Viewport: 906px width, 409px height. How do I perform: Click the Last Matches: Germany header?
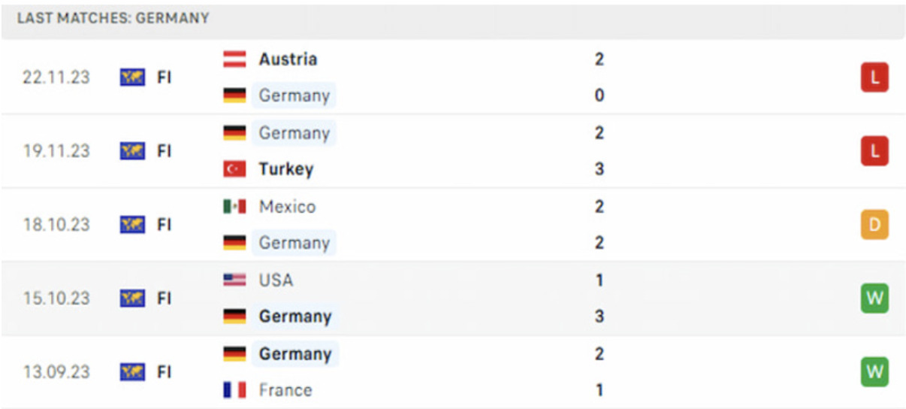(x=113, y=18)
